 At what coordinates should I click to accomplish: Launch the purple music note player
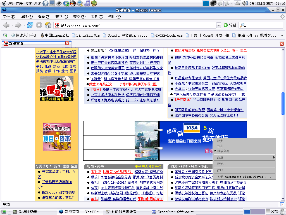pos(87,3)
